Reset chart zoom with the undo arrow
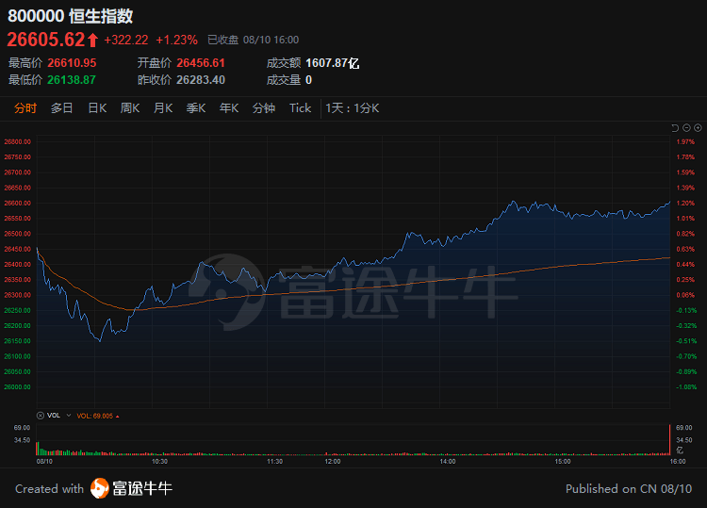The height and width of the screenshot is (508, 707). coord(675,128)
